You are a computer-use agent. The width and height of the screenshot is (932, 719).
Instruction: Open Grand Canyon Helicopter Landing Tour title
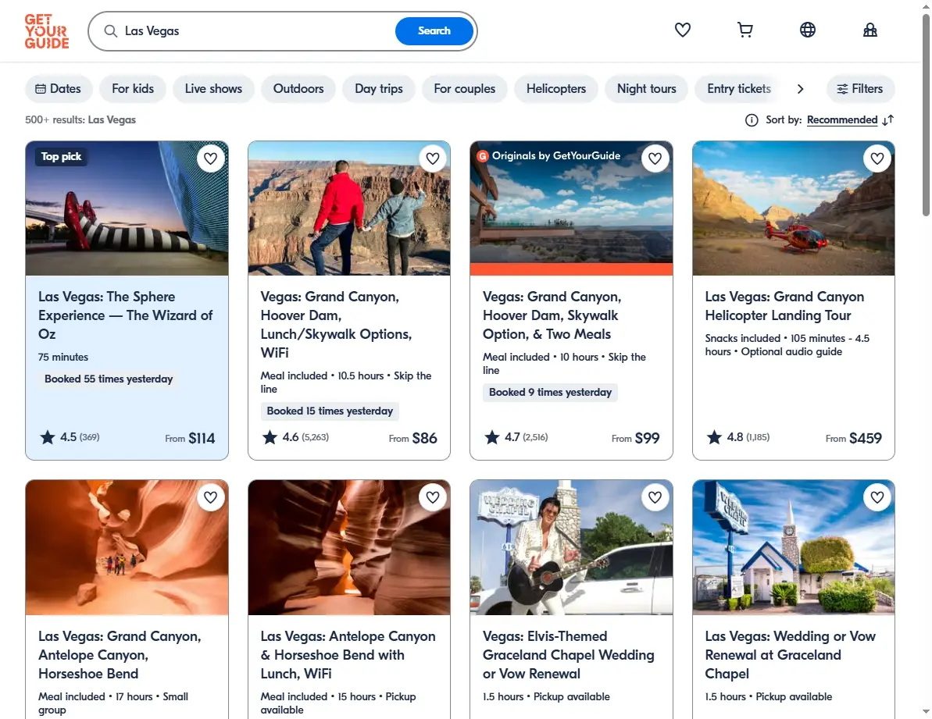point(784,306)
